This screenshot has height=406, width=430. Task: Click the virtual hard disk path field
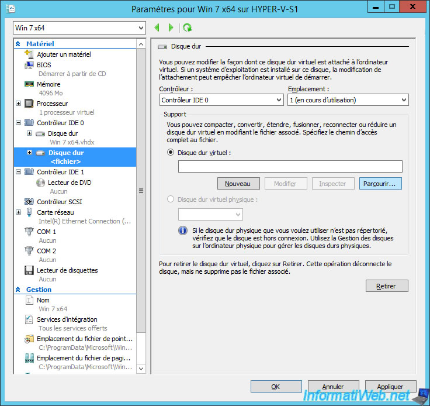[290, 166]
